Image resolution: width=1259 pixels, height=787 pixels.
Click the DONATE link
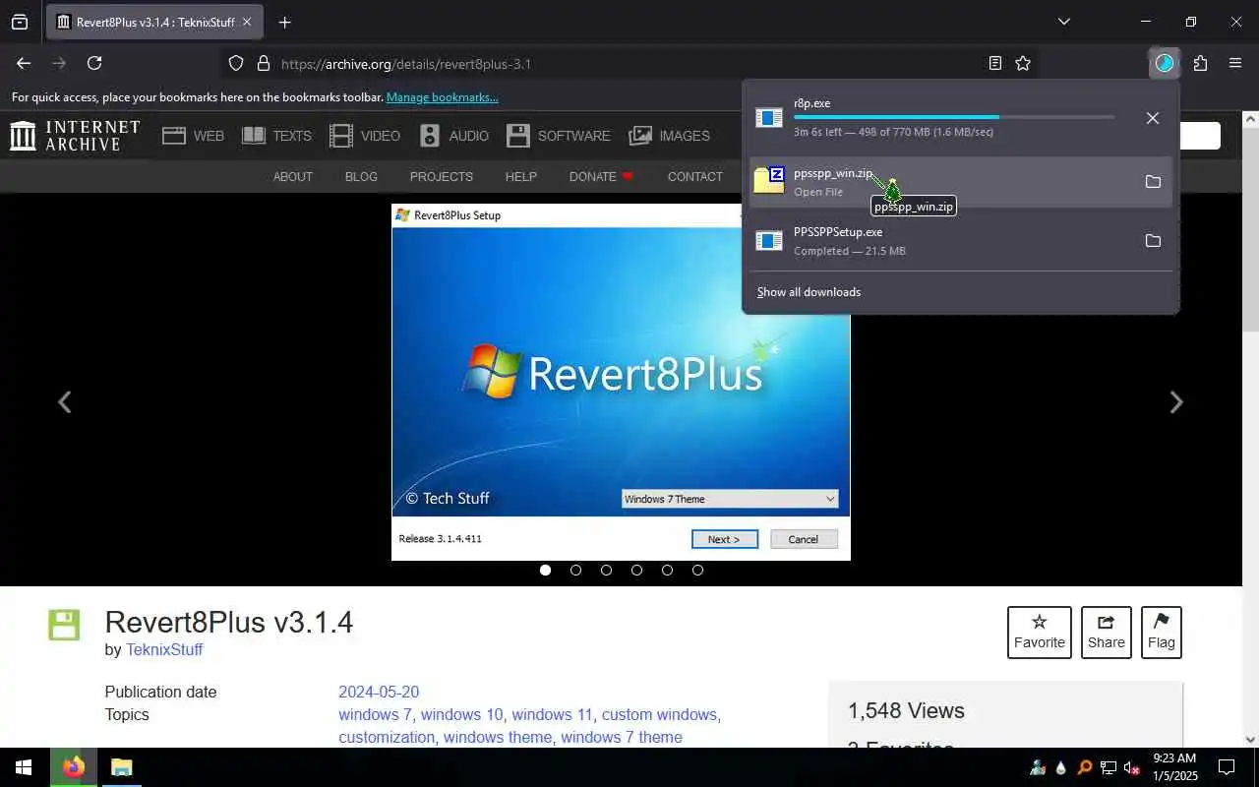click(x=601, y=177)
